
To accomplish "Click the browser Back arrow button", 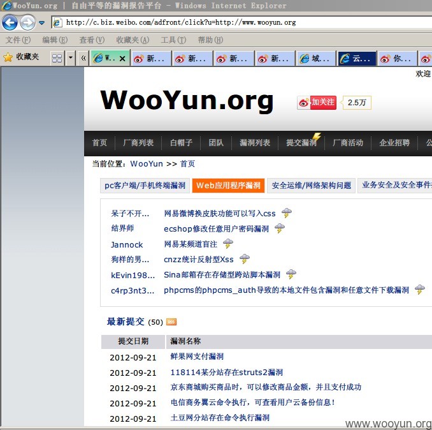I will point(10,22).
